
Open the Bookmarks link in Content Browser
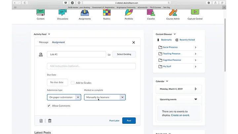point(166,40)
